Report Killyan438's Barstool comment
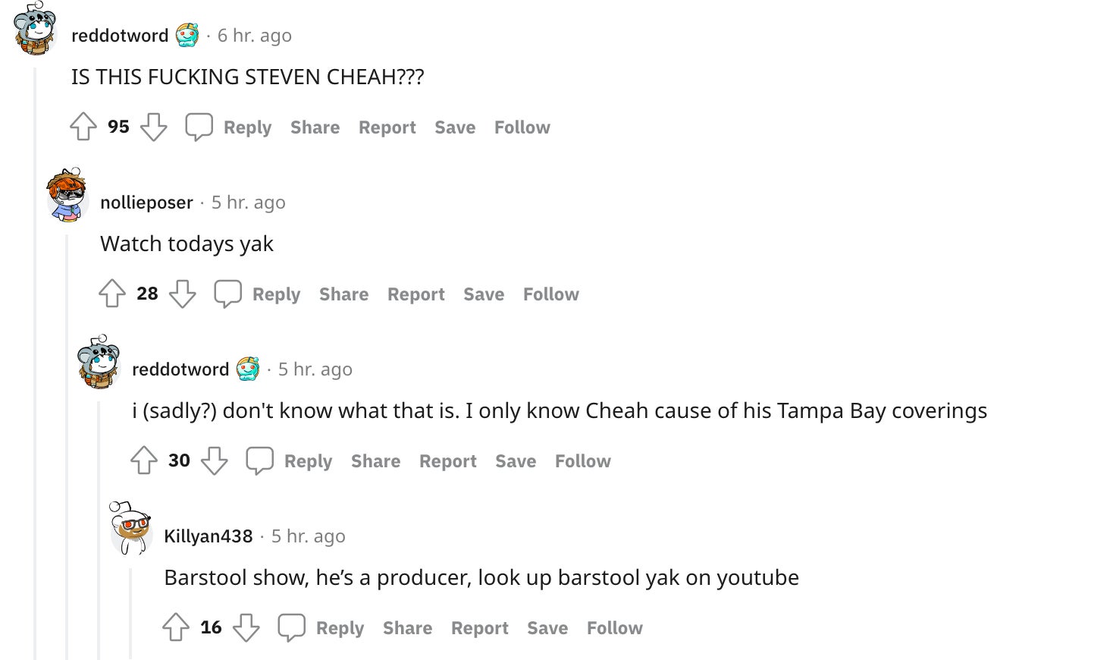 point(479,627)
